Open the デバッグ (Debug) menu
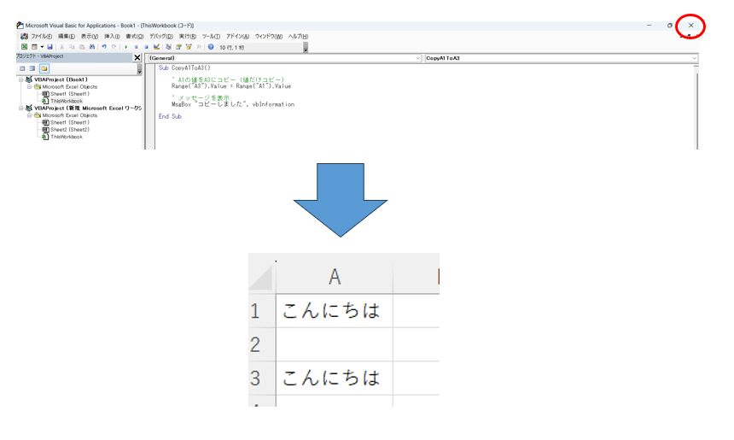 (160, 37)
